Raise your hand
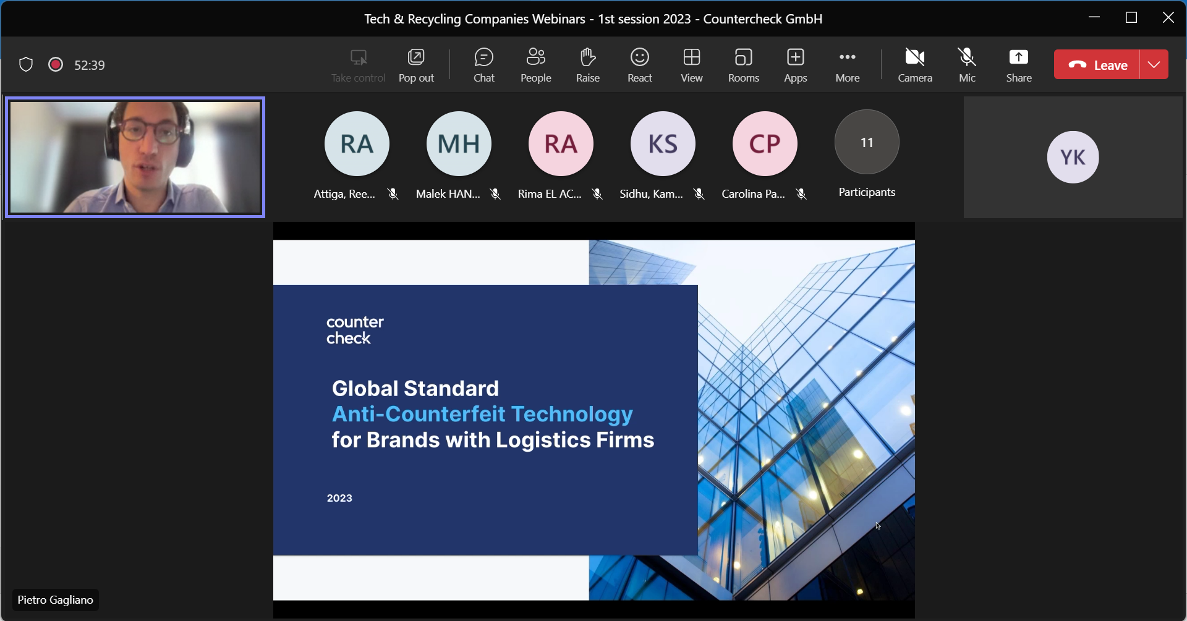This screenshot has width=1187, height=621. tap(587, 65)
